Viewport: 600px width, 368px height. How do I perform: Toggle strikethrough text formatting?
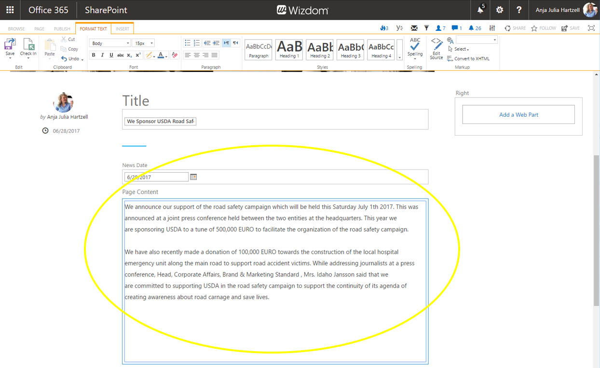[x=121, y=55]
